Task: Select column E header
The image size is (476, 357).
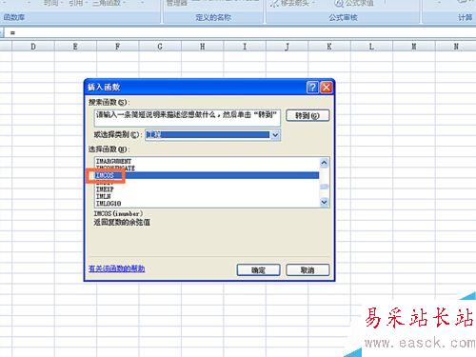Action: pos(75,47)
